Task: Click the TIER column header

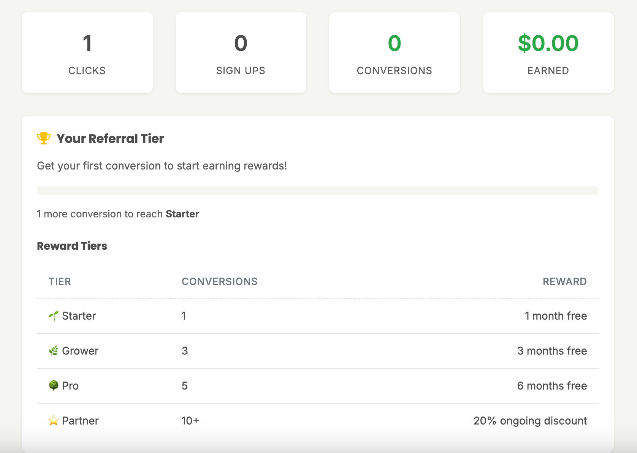Action: (60, 281)
